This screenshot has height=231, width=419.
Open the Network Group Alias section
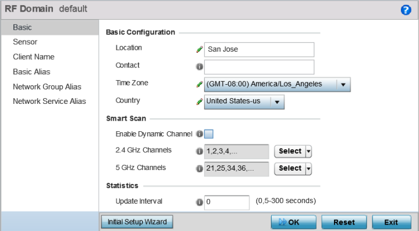click(47, 86)
